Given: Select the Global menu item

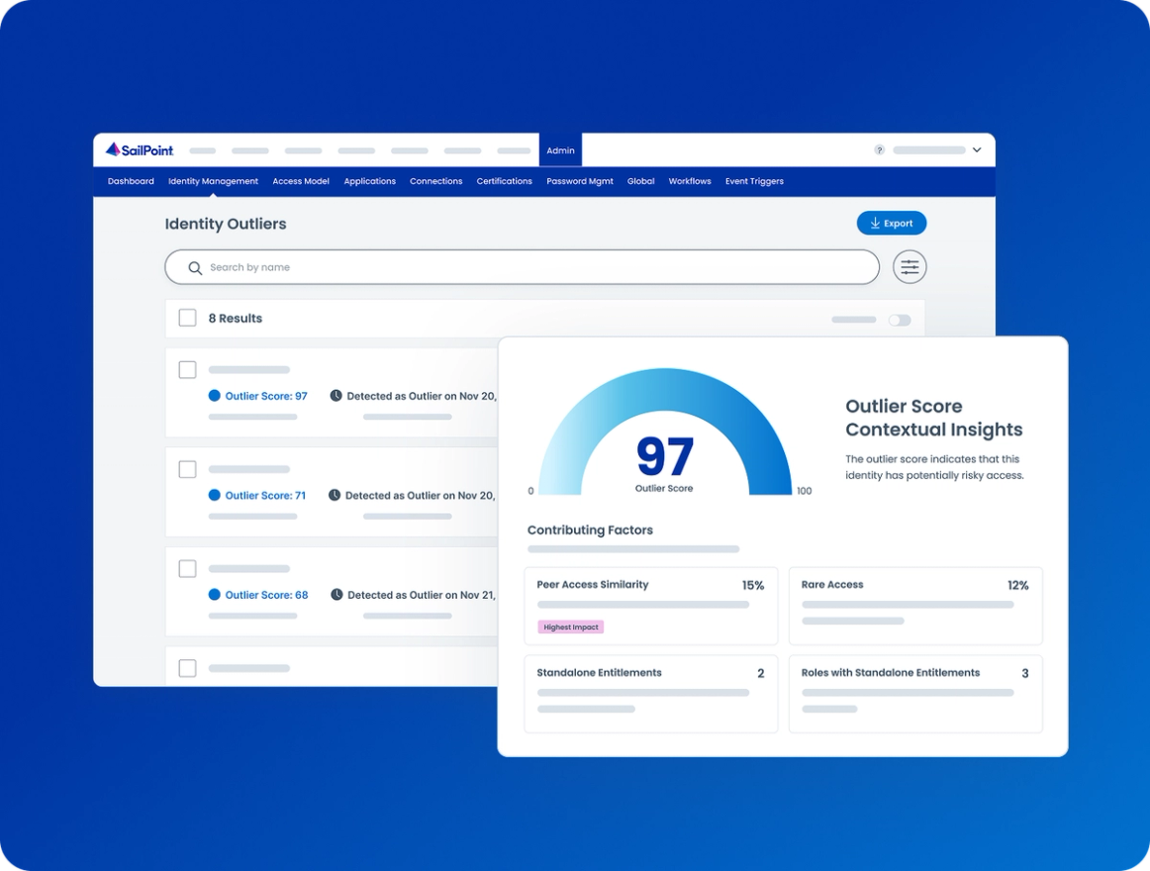Looking at the screenshot, I should [640, 181].
